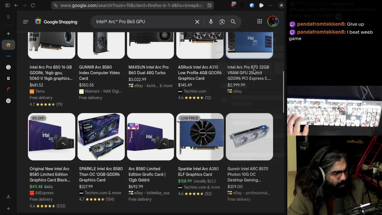Open reader view icon in address bar

pyautogui.click(x=210, y=5)
